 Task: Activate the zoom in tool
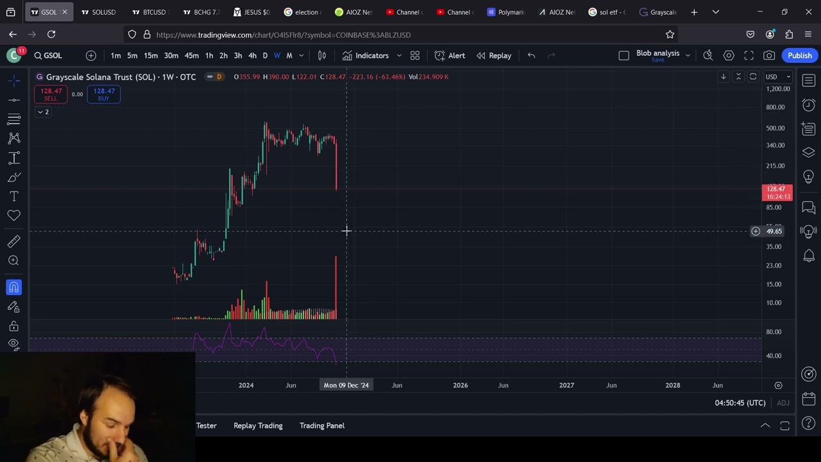pyautogui.click(x=13, y=261)
